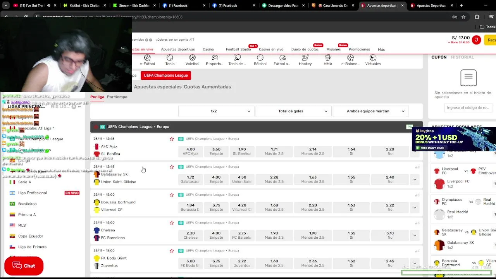The image size is (496, 279).
Task: Expand more markets for FK Bodo Glimt match
Action: tap(415, 263)
